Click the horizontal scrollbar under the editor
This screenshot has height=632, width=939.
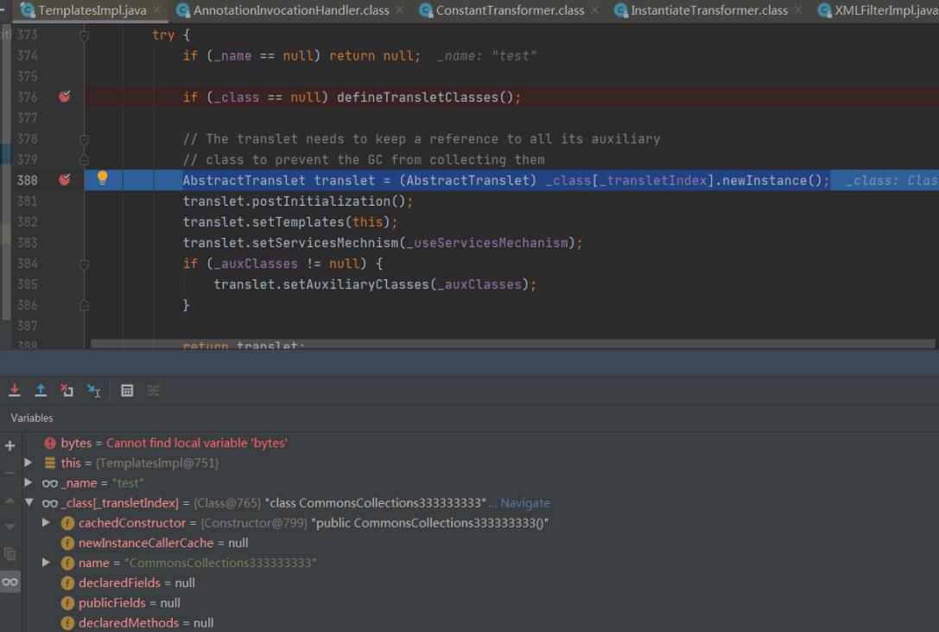[512, 343]
